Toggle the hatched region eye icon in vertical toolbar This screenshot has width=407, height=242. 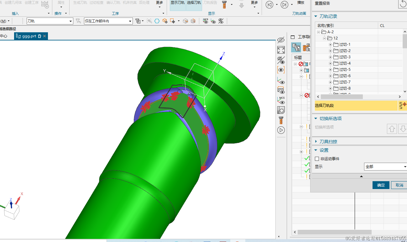[281, 90]
